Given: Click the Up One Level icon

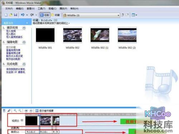Looking at the screenshot, I should coord(122,15).
